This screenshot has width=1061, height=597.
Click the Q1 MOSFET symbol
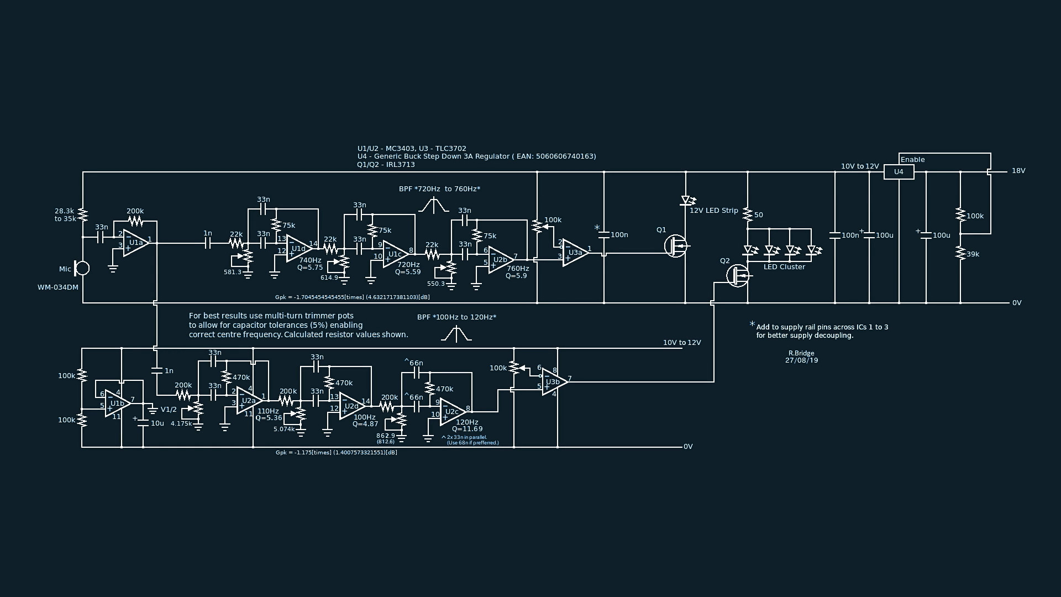pos(676,245)
